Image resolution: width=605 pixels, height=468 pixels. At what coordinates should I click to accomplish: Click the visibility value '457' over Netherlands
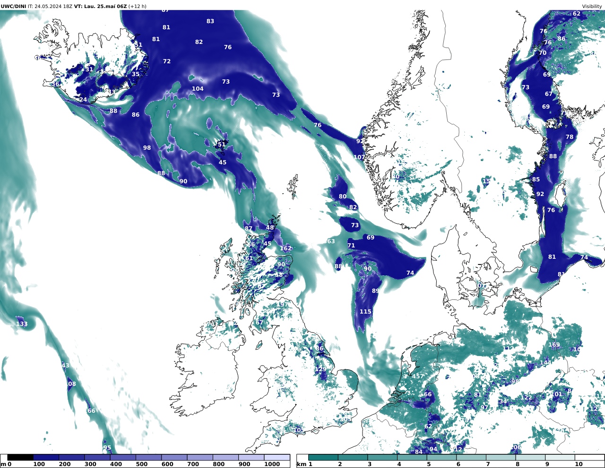[418, 376]
